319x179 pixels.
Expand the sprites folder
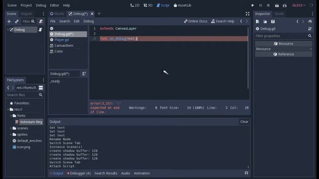(x=11, y=135)
